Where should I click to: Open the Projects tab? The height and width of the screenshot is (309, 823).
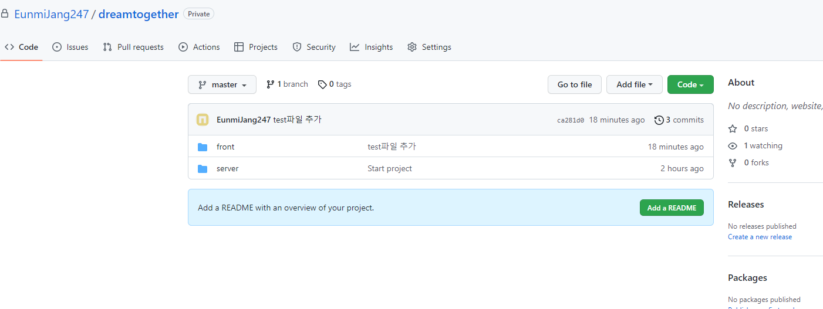(256, 47)
